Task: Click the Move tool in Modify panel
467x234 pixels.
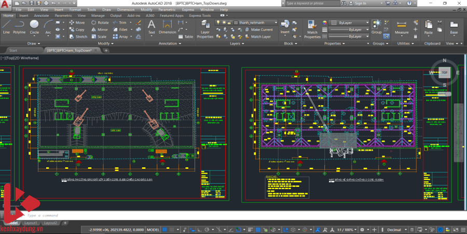Action: (x=77, y=23)
